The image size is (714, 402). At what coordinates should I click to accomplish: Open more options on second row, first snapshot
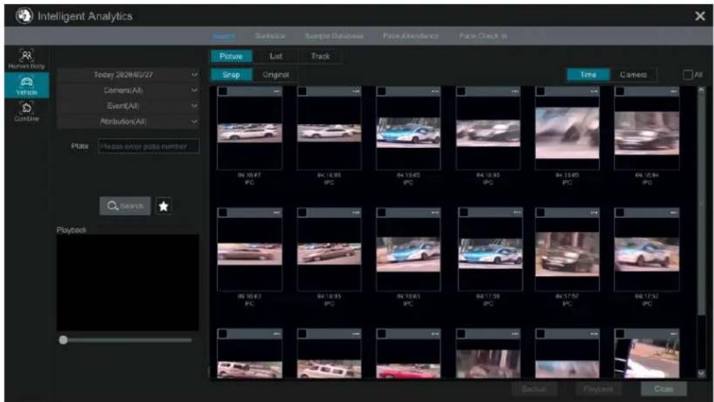pyautogui.click(x=277, y=213)
